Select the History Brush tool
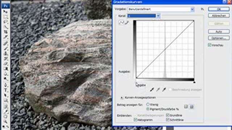Screen dimensions: 232x130 coord(6,58)
